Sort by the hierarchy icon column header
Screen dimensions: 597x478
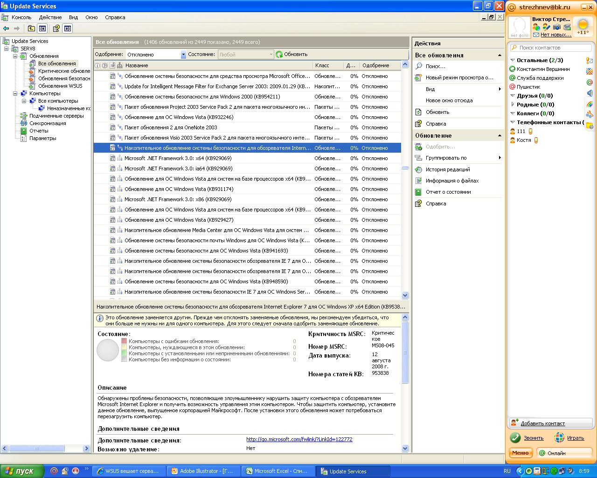point(119,65)
